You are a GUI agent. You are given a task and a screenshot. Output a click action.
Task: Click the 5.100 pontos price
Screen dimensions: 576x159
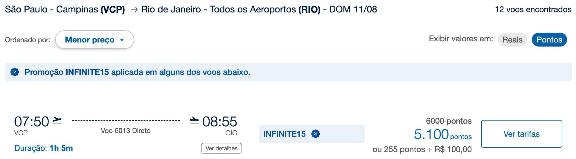[x=443, y=134]
